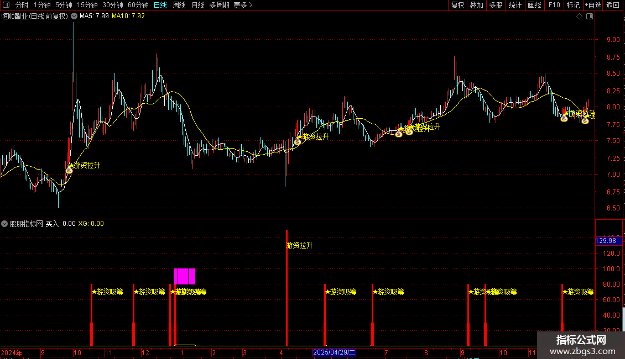The image size is (625, 359).
Task: Select the 30分钟 period tab
Action: [113, 5]
